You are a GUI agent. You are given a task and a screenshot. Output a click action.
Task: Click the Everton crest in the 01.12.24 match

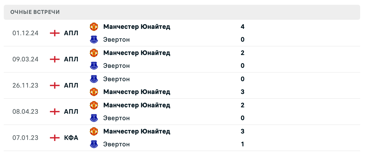tap(94, 39)
